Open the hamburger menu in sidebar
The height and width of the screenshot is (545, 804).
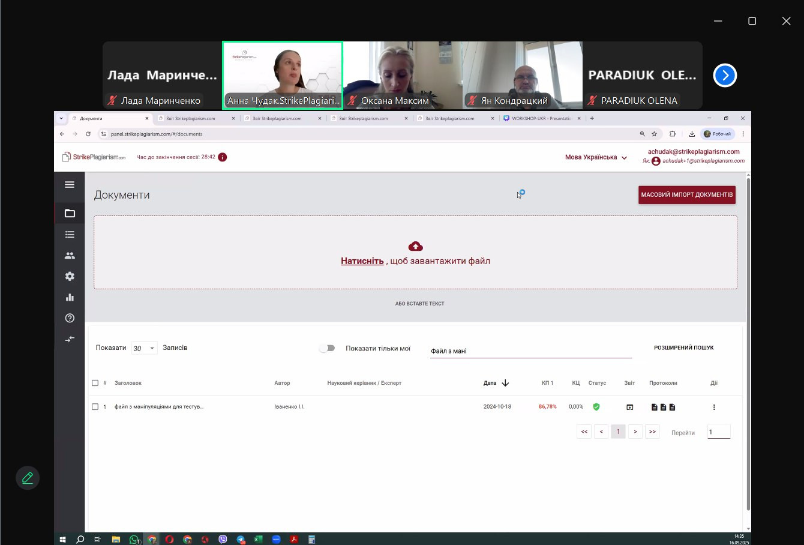pyautogui.click(x=70, y=185)
